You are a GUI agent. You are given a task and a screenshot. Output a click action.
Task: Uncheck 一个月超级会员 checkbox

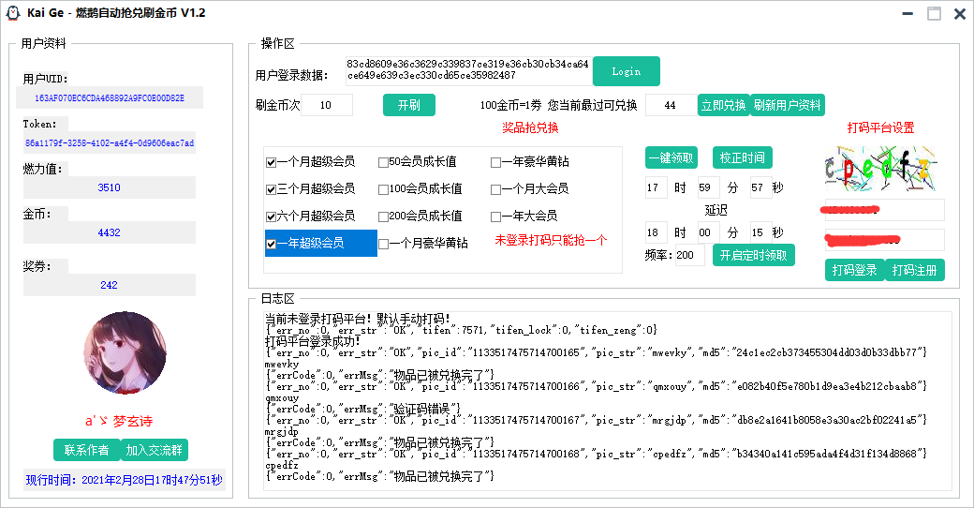pos(272,162)
